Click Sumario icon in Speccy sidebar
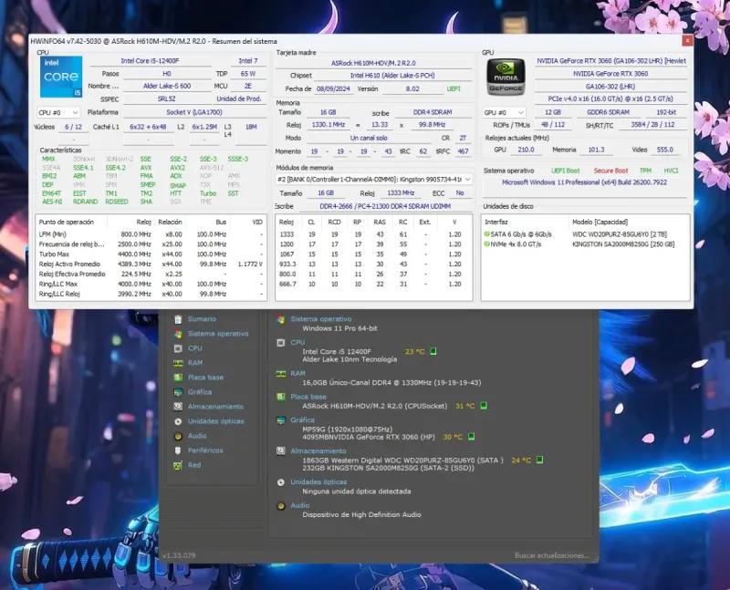Image resolution: width=730 pixels, height=590 pixels. [x=178, y=319]
